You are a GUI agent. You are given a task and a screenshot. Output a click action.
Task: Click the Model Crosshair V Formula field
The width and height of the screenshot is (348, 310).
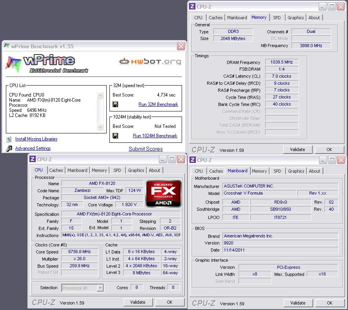(x=259, y=193)
